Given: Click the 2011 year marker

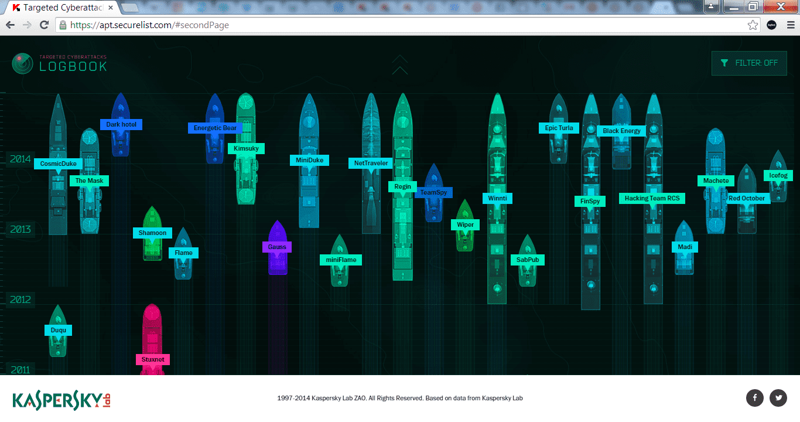Looking at the screenshot, I should (20, 369).
